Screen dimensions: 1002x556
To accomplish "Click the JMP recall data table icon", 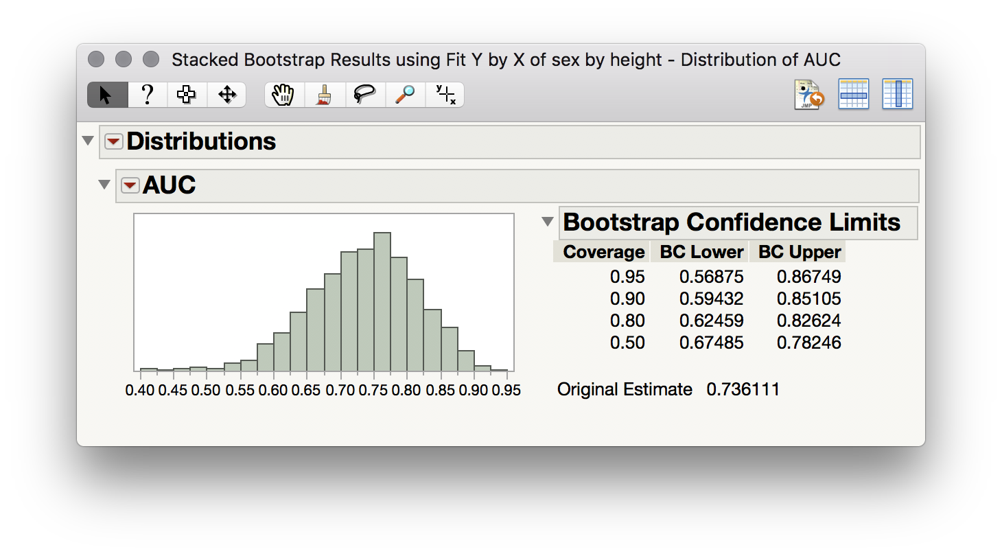I will pos(808,94).
